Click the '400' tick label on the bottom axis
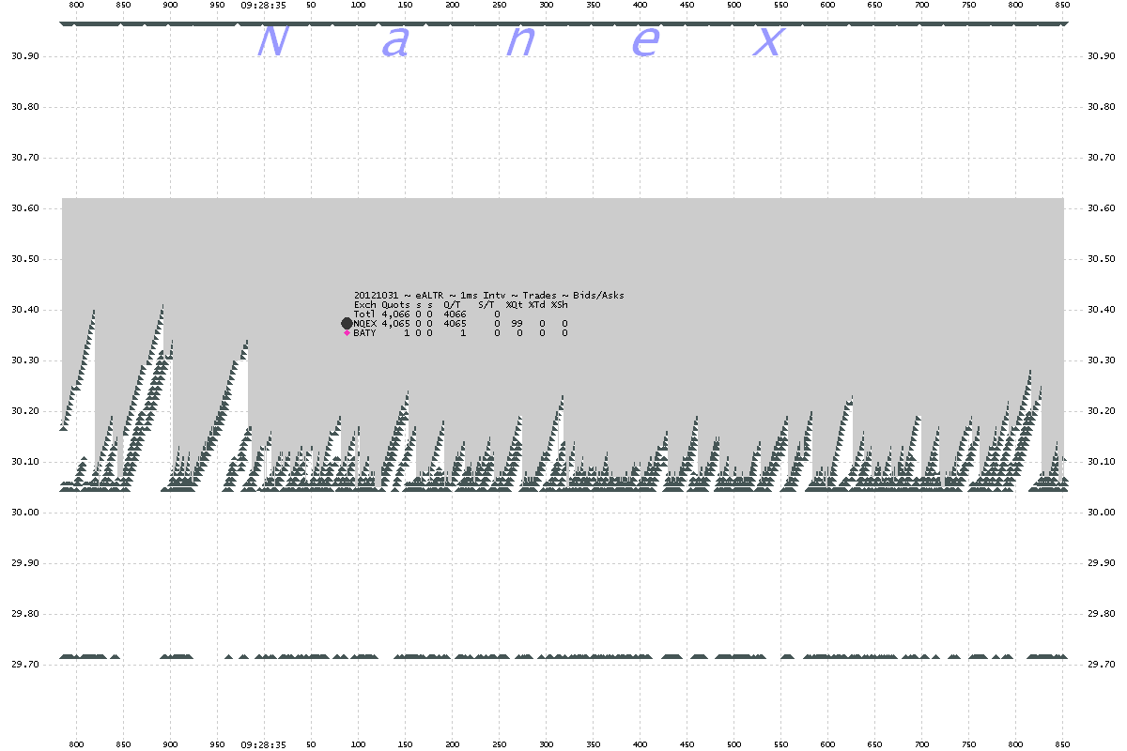The width and height of the screenshot is (1127, 751). pyautogui.click(x=640, y=744)
